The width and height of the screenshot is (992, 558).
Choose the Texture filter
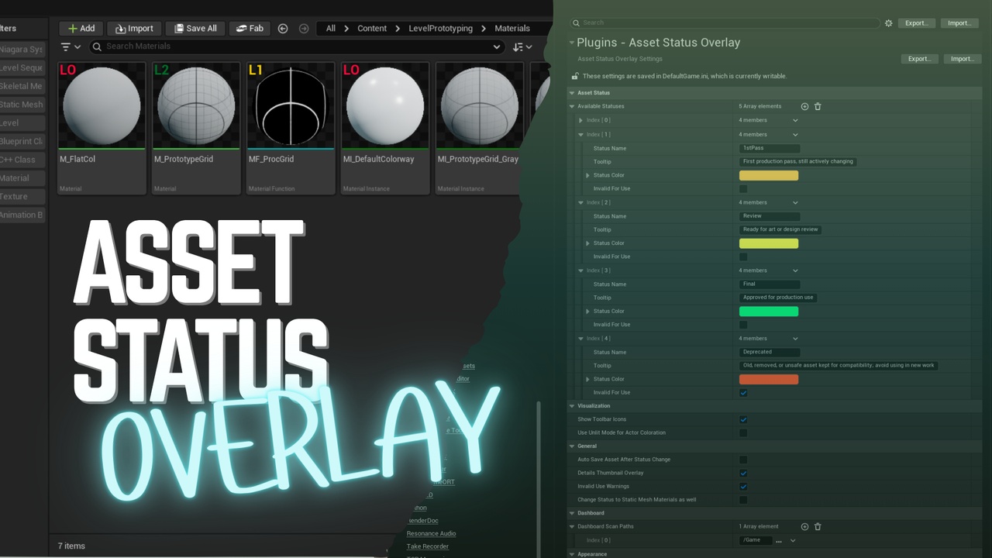[x=21, y=197]
